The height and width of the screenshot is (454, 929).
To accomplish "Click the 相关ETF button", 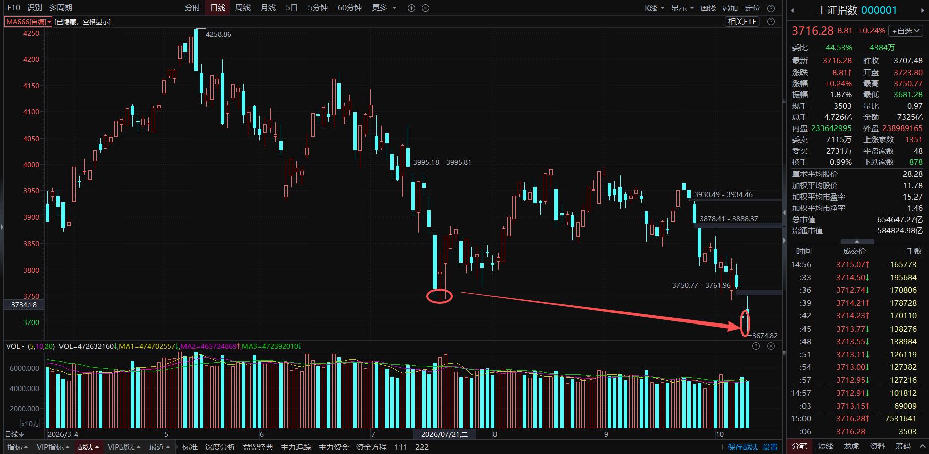I will point(742,21).
